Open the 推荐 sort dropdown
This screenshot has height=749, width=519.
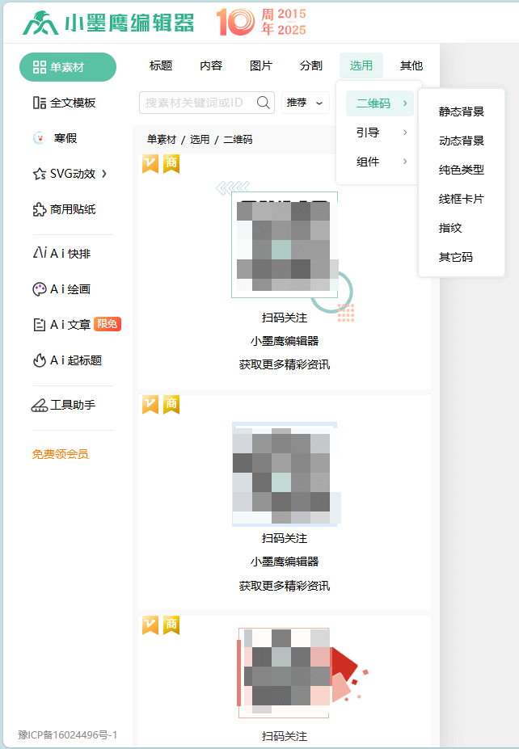[305, 103]
